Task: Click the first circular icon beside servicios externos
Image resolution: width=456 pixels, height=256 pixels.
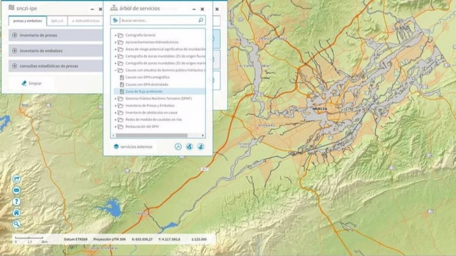Action: tap(178, 147)
